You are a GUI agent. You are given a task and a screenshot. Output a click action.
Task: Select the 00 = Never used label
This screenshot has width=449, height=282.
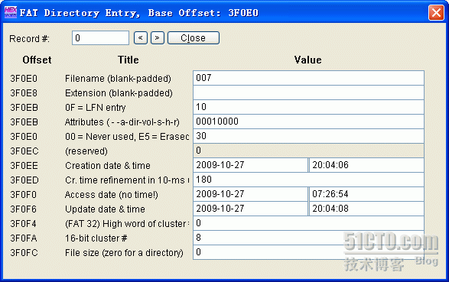point(127,137)
